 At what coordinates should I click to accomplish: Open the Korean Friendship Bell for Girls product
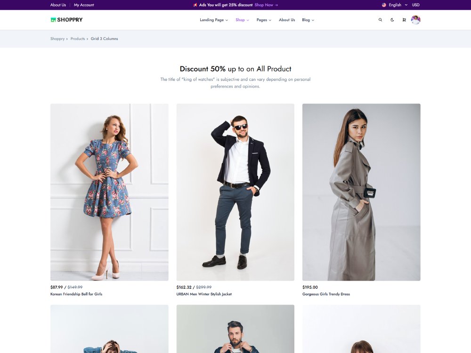pos(76,294)
